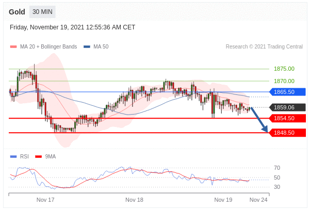This screenshot has width=310, height=209.
Task: Click the chart timestamp text
Action: coord(72,27)
